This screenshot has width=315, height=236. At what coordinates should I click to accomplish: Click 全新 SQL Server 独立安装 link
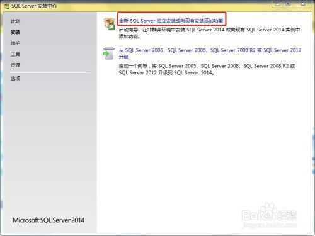[x=171, y=21]
